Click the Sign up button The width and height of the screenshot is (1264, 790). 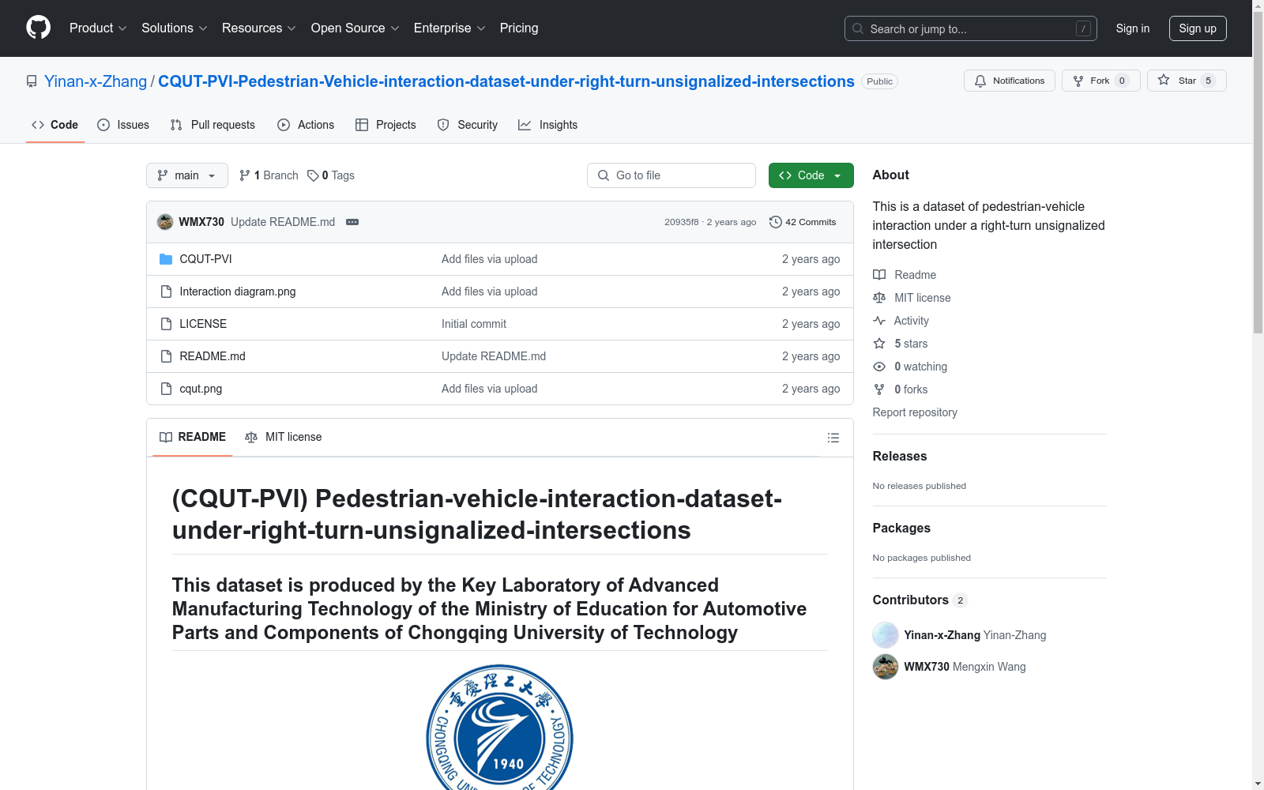coord(1198,28)
